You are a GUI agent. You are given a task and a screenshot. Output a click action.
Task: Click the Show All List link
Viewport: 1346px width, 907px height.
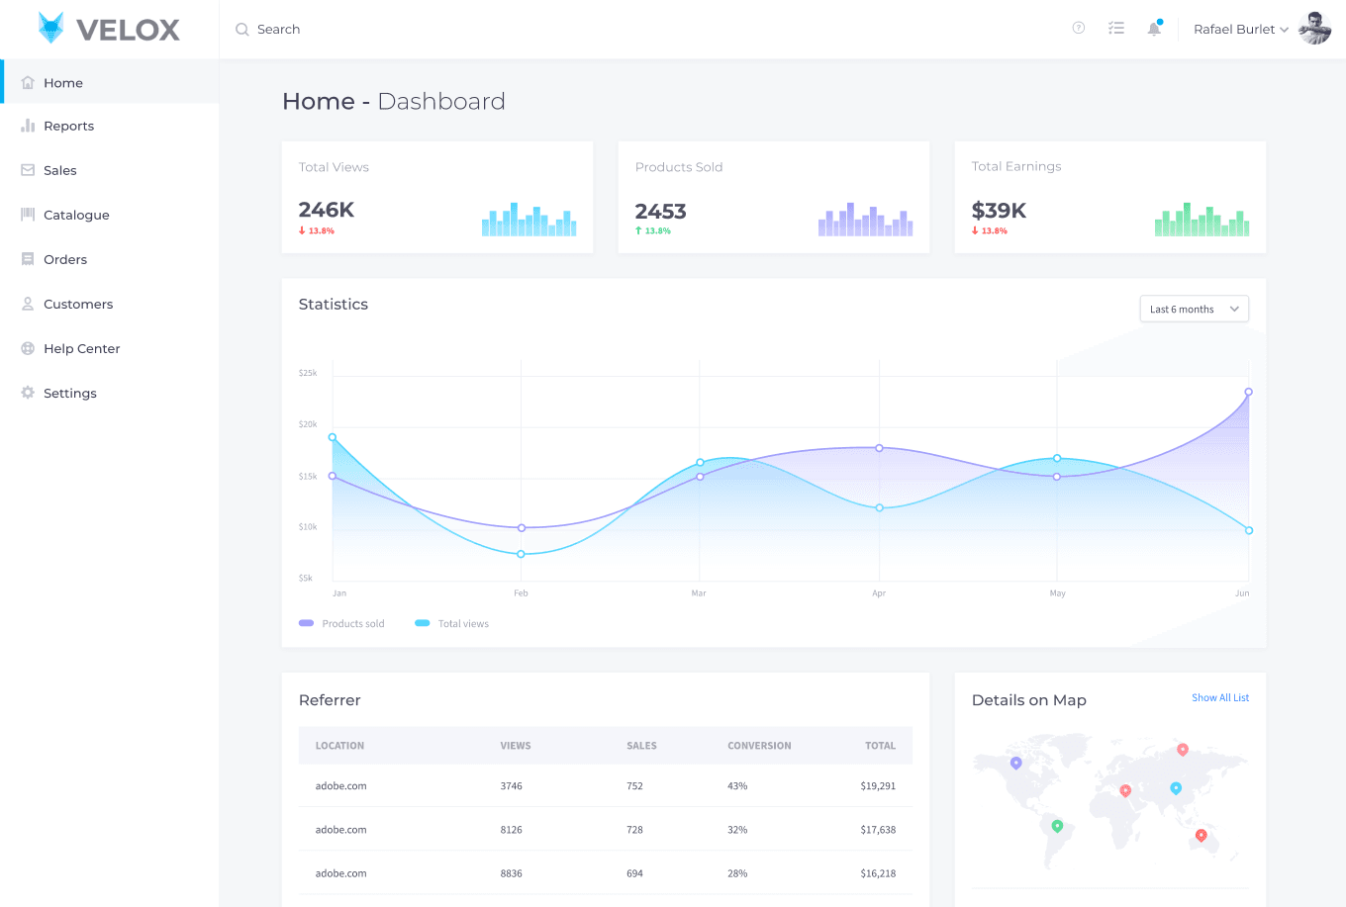(1219, 698)
